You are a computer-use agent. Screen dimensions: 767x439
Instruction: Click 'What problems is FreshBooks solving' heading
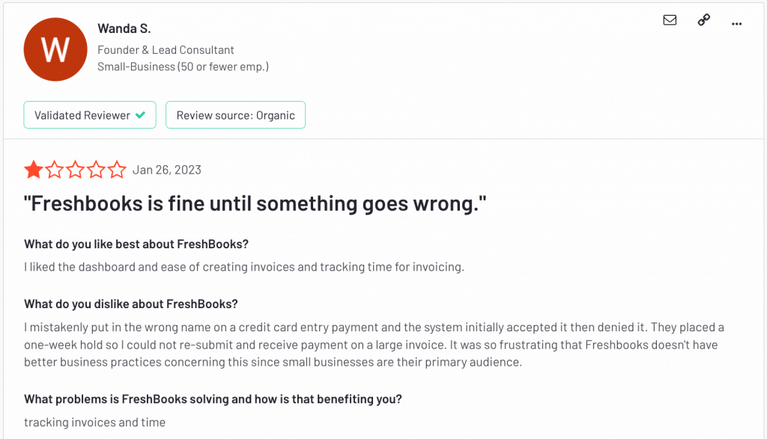[213, 399]
